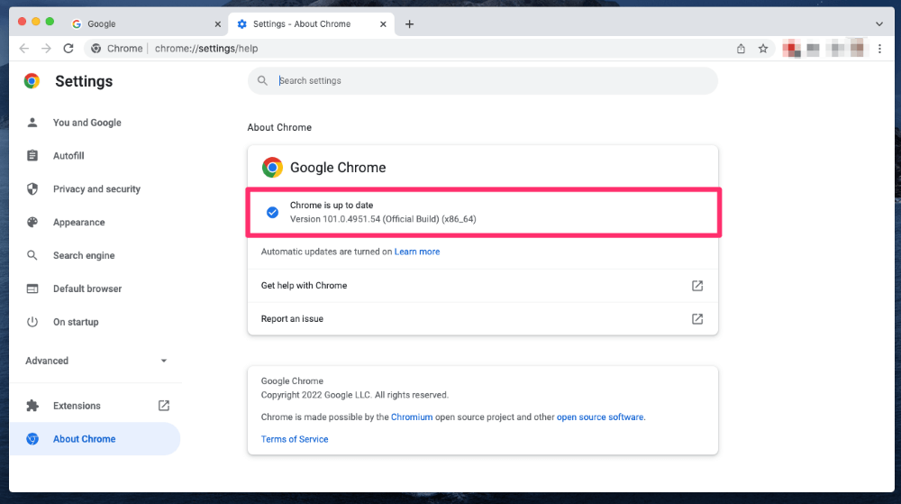Click the Chrome is up to date text
This screenshot has width=901, height=504.
(x=332, y=206)
